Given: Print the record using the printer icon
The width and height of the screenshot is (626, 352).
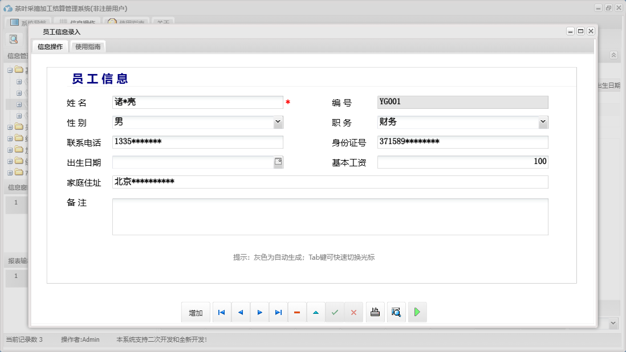Looking at the screenshot, I should [x=375, y=312].
